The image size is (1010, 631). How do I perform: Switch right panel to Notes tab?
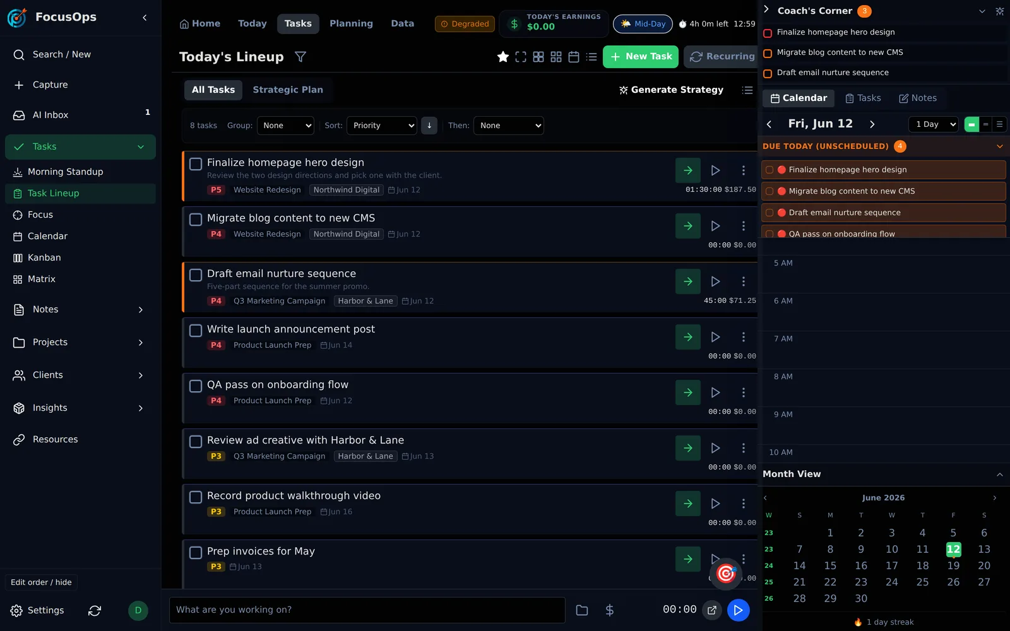tap(918, 98)
